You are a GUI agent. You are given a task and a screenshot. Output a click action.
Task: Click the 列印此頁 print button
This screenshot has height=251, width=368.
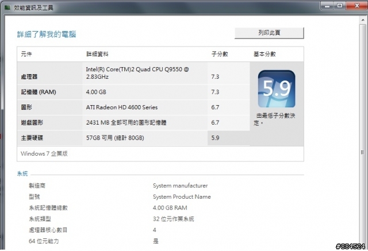pyautogui.click(x=269, y=33)
